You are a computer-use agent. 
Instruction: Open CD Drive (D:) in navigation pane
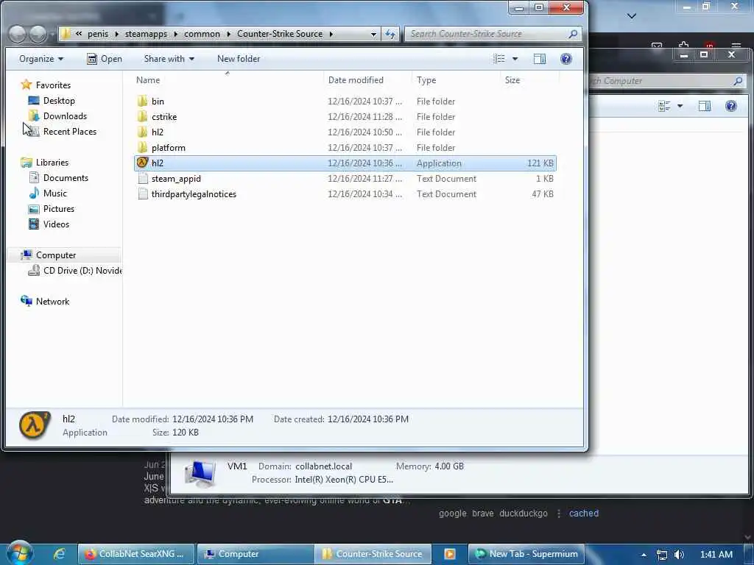coord(82,271)
